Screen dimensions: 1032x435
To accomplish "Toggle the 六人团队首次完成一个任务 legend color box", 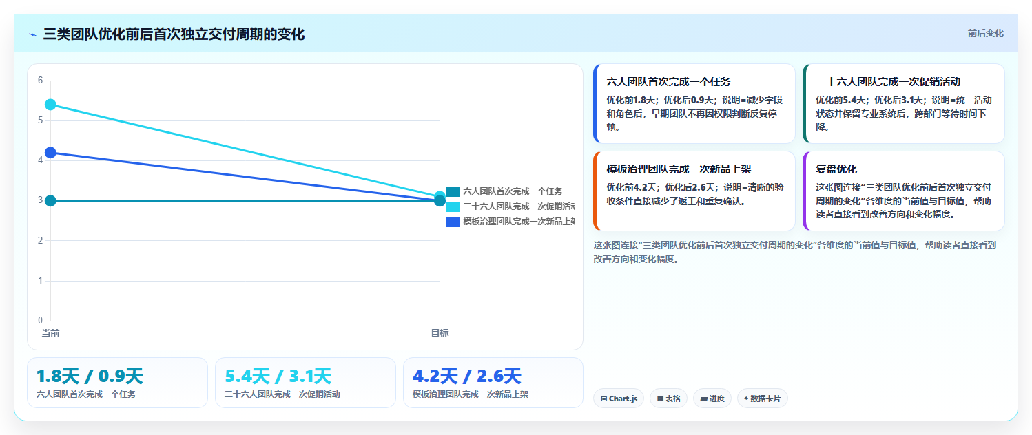I will click(x=453, y=191).
